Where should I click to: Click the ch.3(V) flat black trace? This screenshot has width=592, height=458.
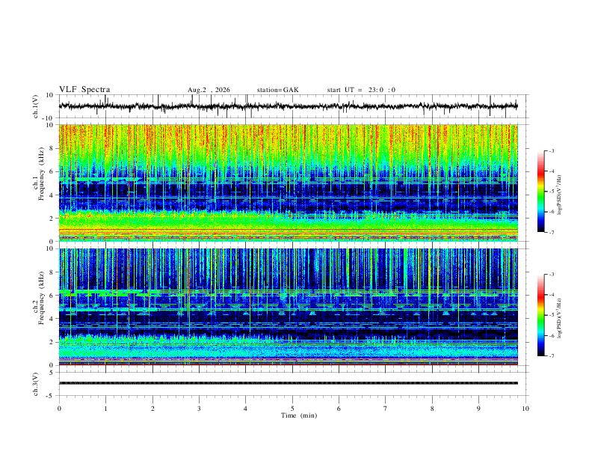click(x=288, y=383)
